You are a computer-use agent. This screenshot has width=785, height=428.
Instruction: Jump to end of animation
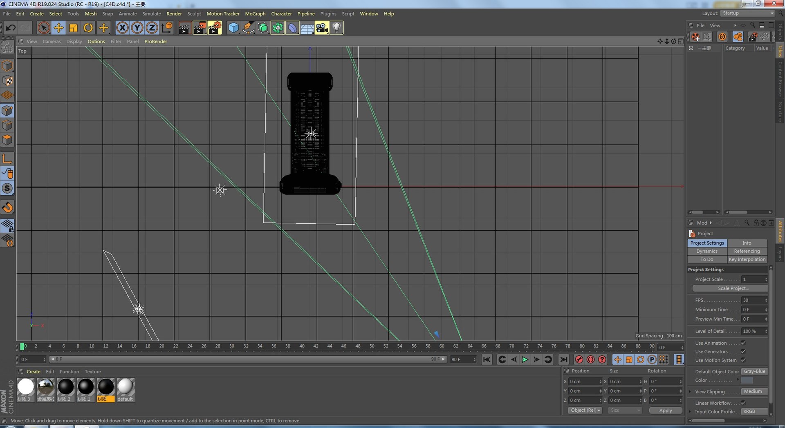[563, 359]
